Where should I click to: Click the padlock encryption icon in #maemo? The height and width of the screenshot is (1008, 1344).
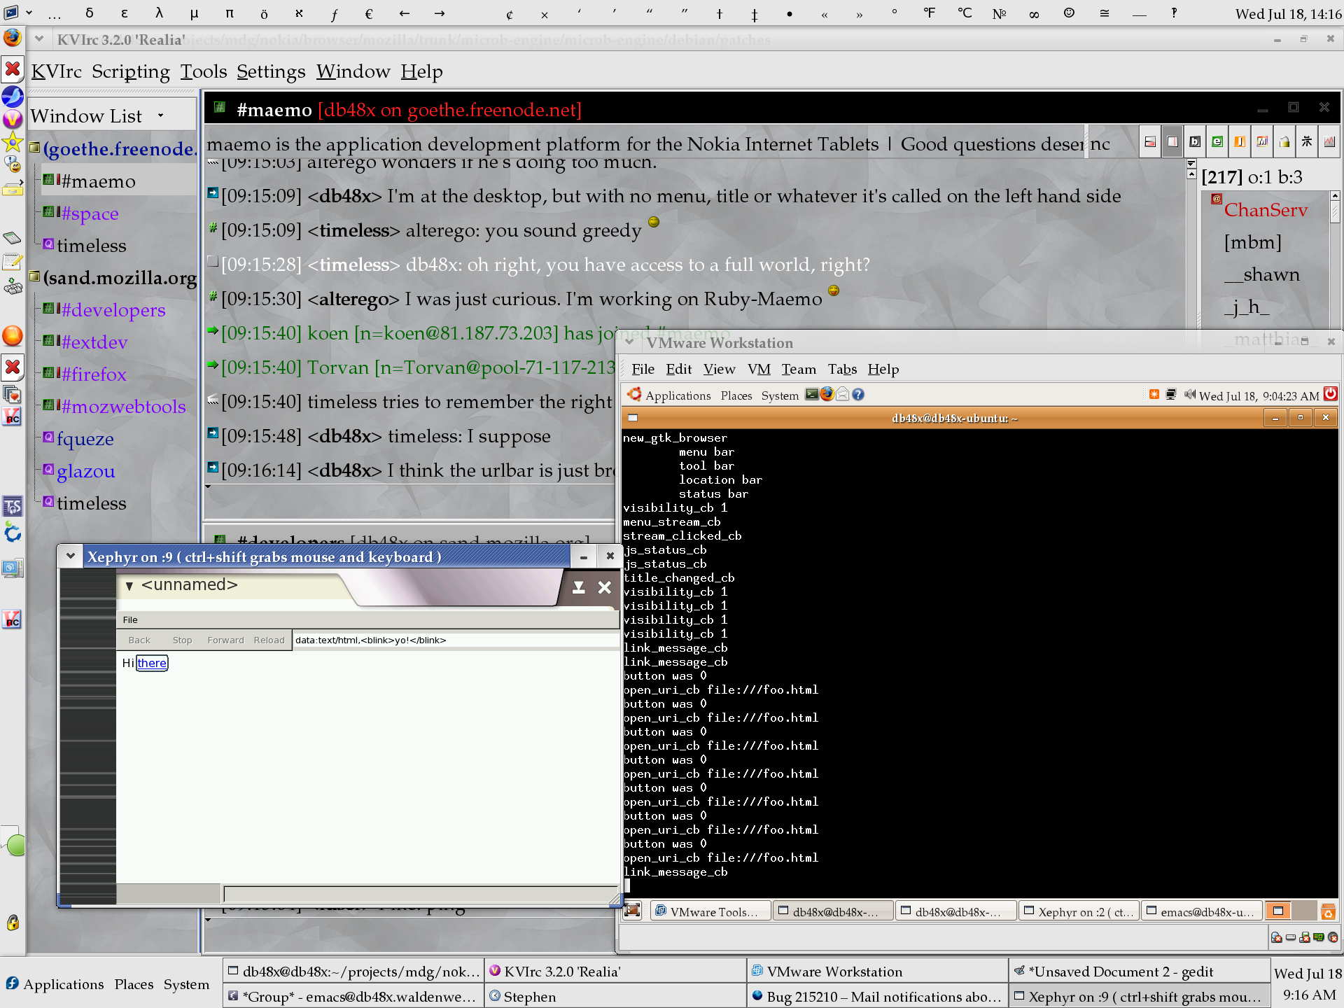(x=1284, y=142)
